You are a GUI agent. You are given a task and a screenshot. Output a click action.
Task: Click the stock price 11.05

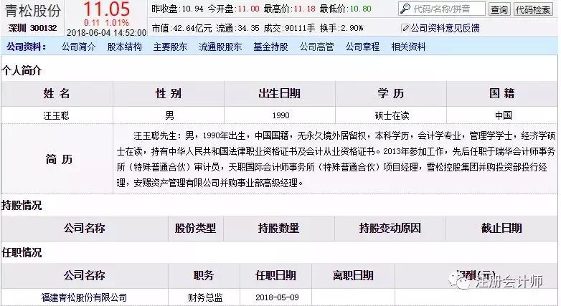106,9
